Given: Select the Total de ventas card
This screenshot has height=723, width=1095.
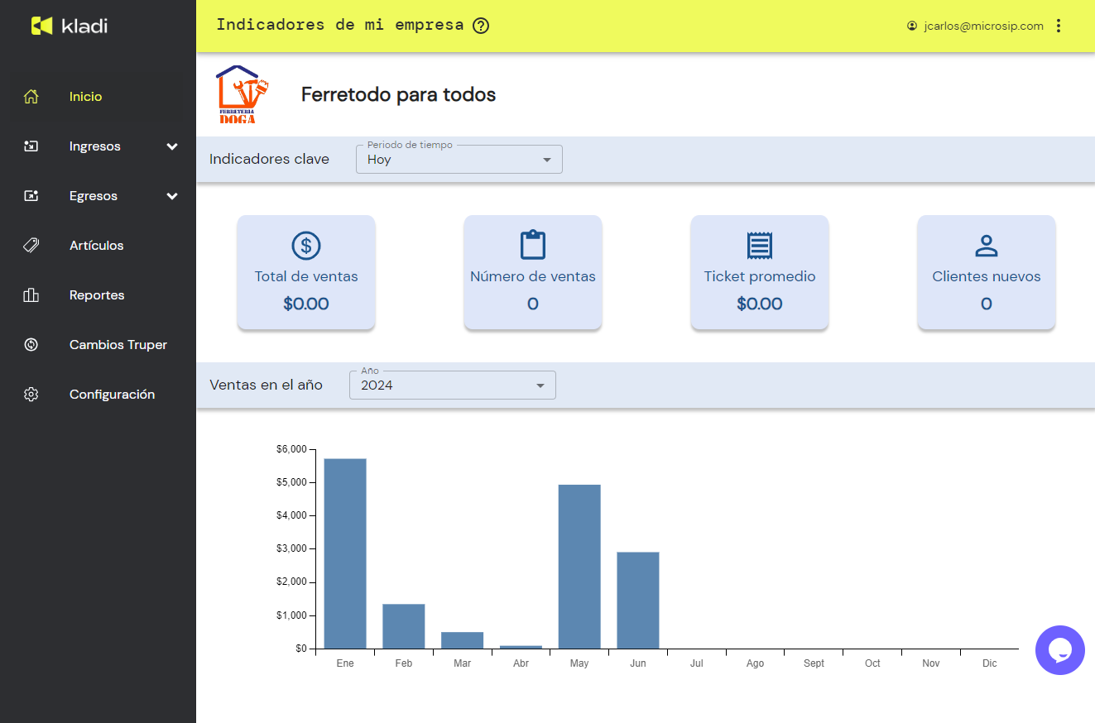Looking at the screenshot, I should pyautogui.click(x=306, y=272).
